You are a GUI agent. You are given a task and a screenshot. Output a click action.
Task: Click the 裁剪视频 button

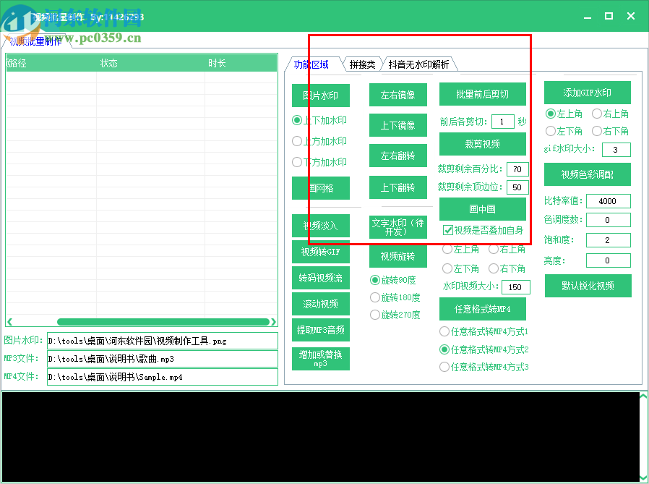click(x=482, y=144)
